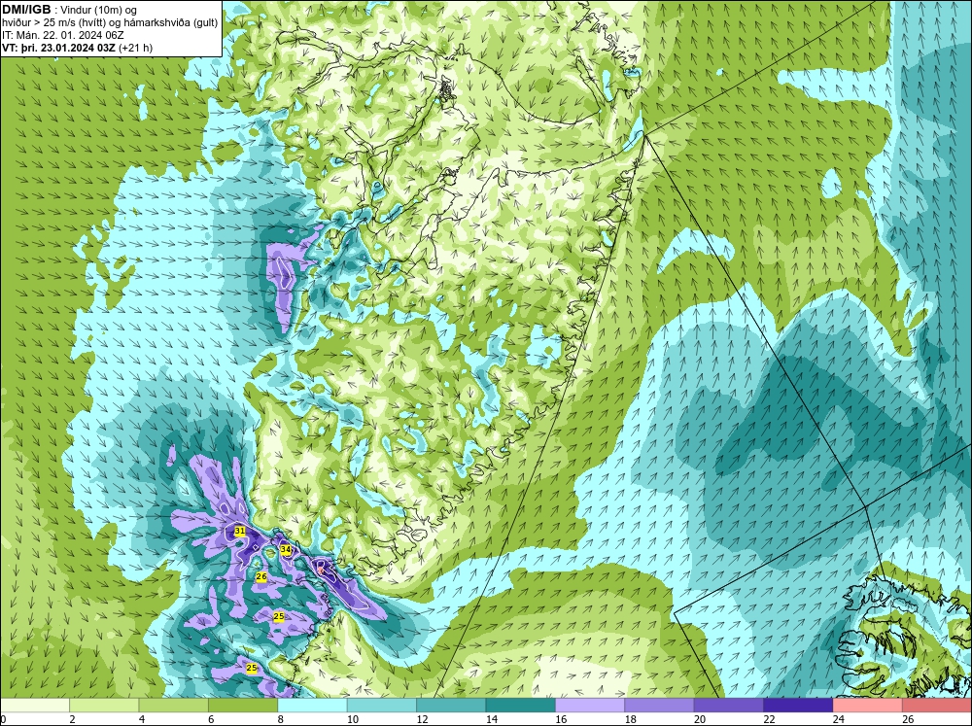Image resolution: width=972 pixels, height=726 pixels.
Task: Select the green 4–6 m/s scale swatch
Action: [x=174, y=705]
